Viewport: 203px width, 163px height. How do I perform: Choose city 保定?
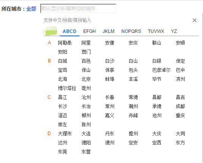180,61
